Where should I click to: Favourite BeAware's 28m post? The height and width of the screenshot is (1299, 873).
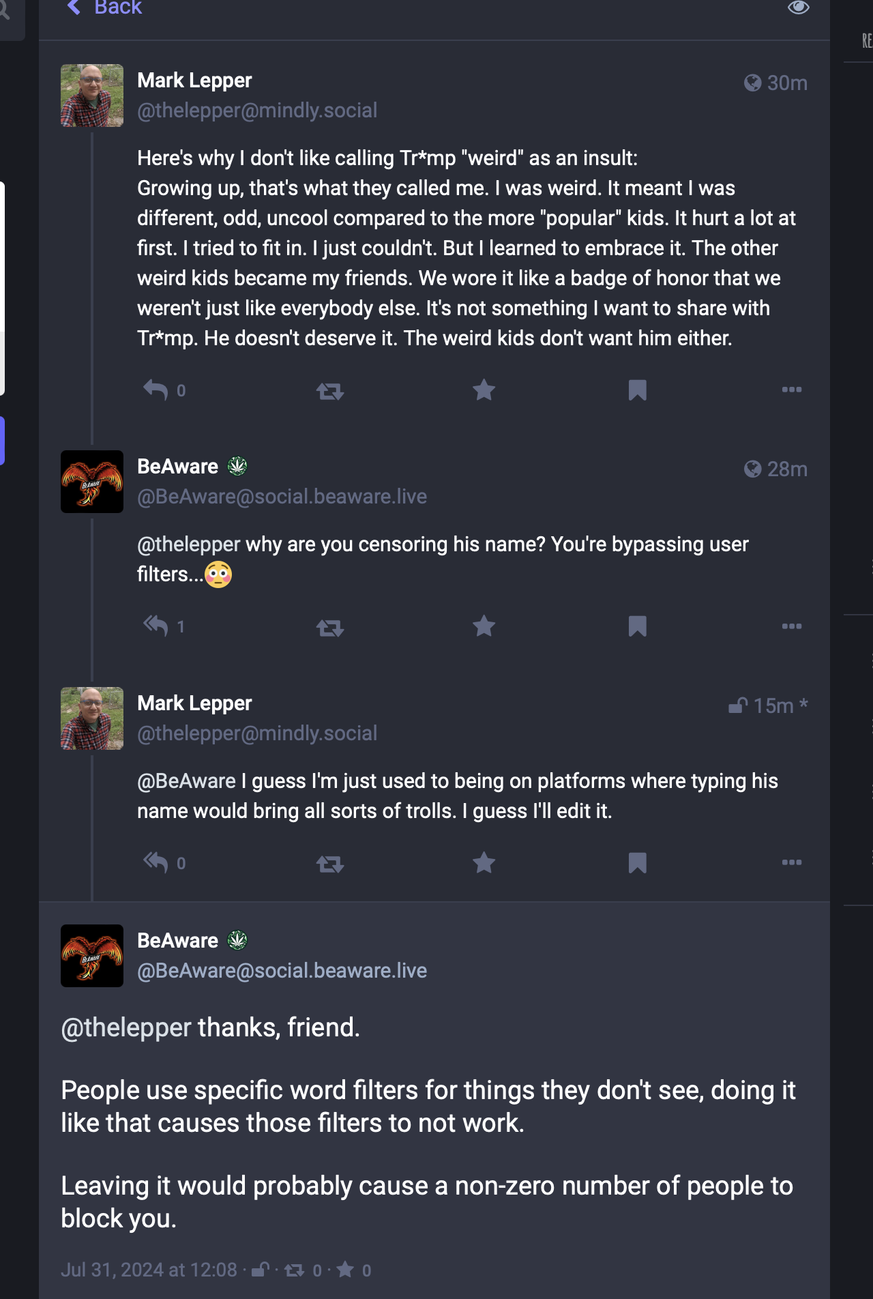pyautogui.click(x=484, y=626)
